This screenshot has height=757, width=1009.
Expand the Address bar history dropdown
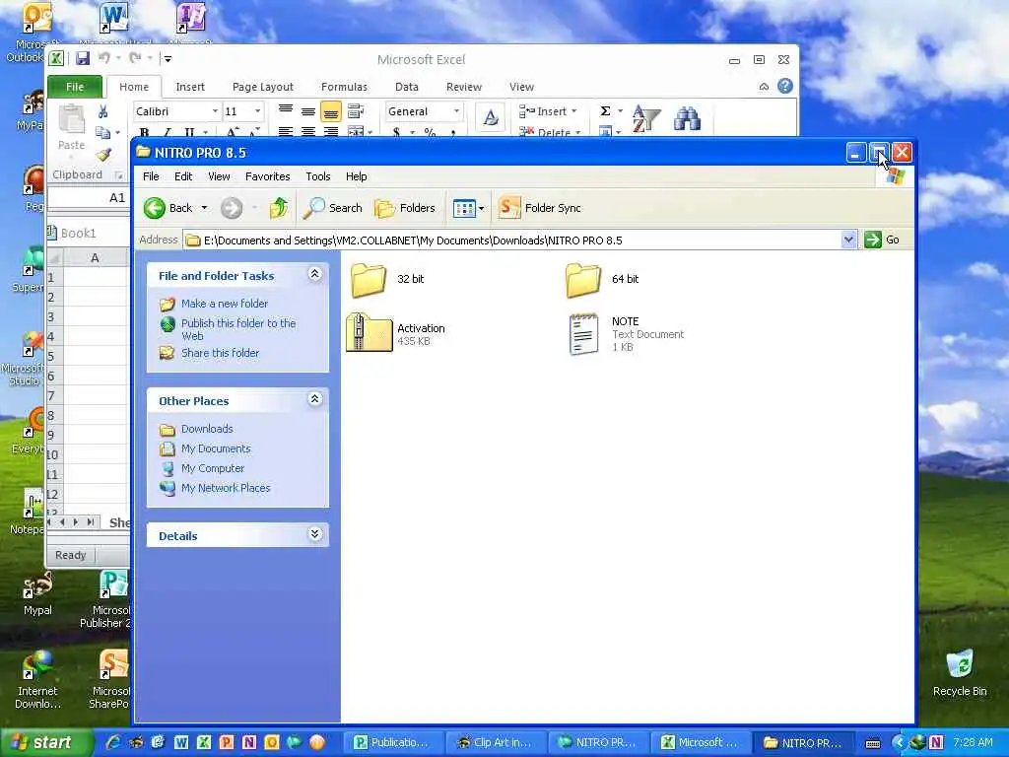(x=848, y=240)
